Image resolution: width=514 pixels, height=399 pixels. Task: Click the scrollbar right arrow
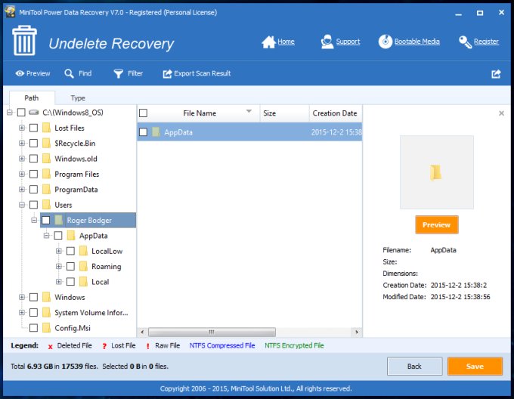click(357, 332)
